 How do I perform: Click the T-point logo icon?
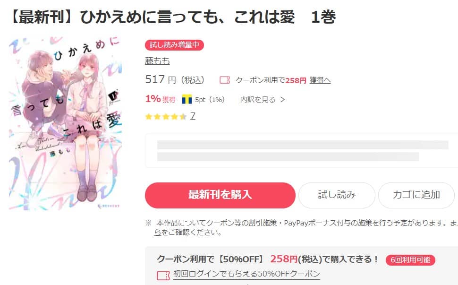click(x=187, y=99)
